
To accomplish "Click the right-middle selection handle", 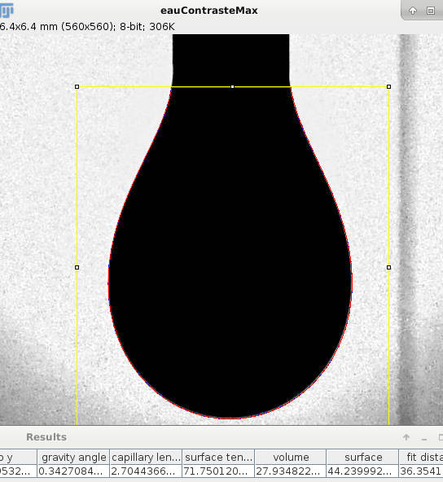I will coord(389,267).
